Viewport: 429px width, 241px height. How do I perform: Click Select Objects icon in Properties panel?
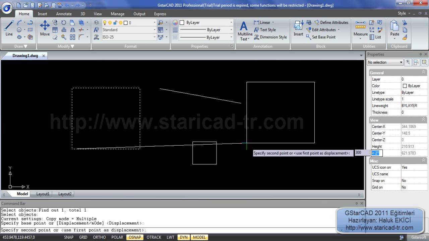point(416,62)
